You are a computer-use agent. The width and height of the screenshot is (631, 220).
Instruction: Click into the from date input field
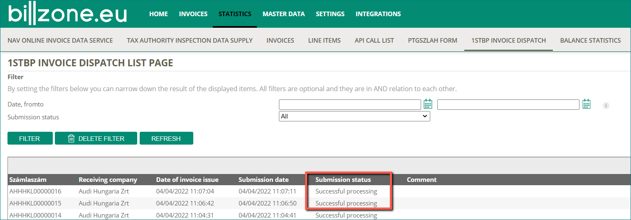350,104
